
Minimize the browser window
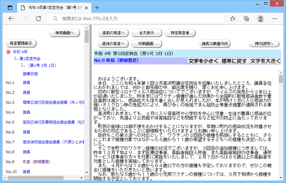257,4
